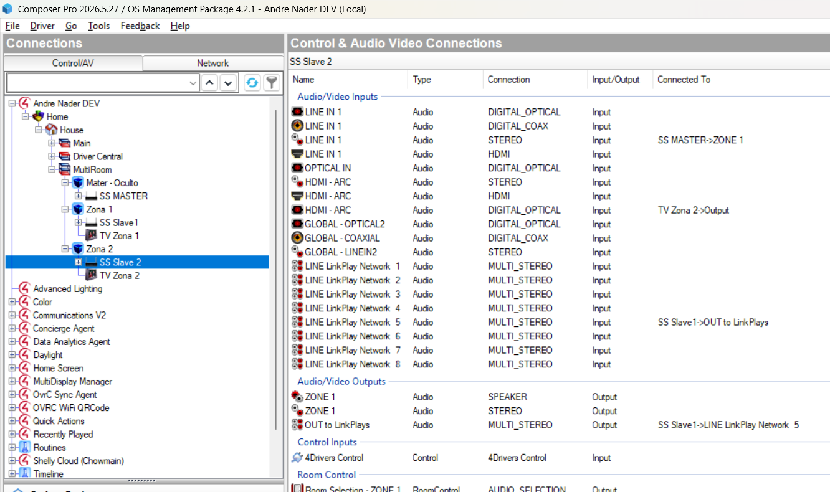The width and height of the screenshot is (830, 492).
Task: Click the GLOBAL - COAXIAL coax icon
Action: coord(297,238)
